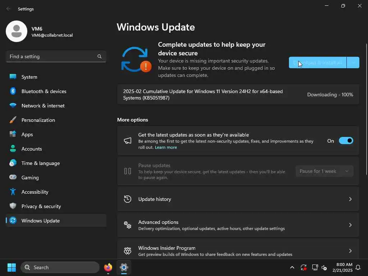Open Advanced options page
This screenshot has width=368, height=276.
pyautogui.click(x=238, y=225)
